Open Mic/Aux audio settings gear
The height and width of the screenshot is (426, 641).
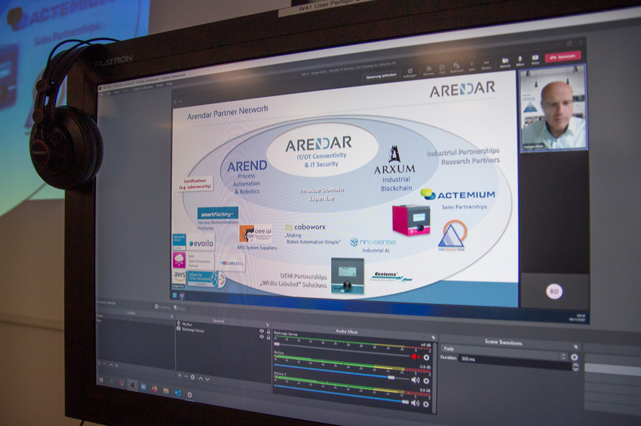426,381
